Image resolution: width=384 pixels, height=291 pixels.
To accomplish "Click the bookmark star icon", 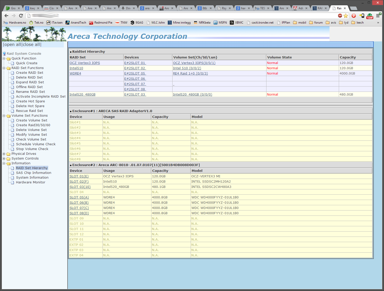I will (346, 16).
